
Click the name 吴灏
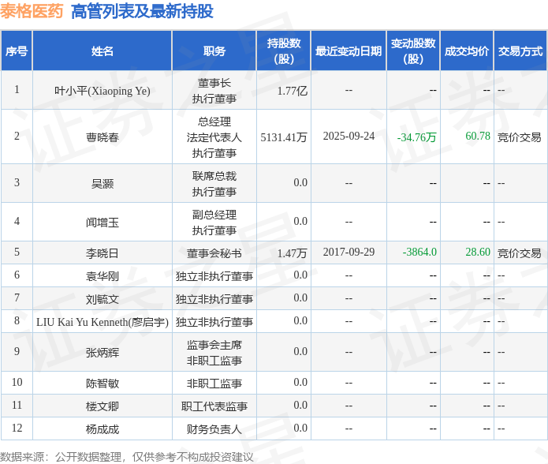pos(103,184)
